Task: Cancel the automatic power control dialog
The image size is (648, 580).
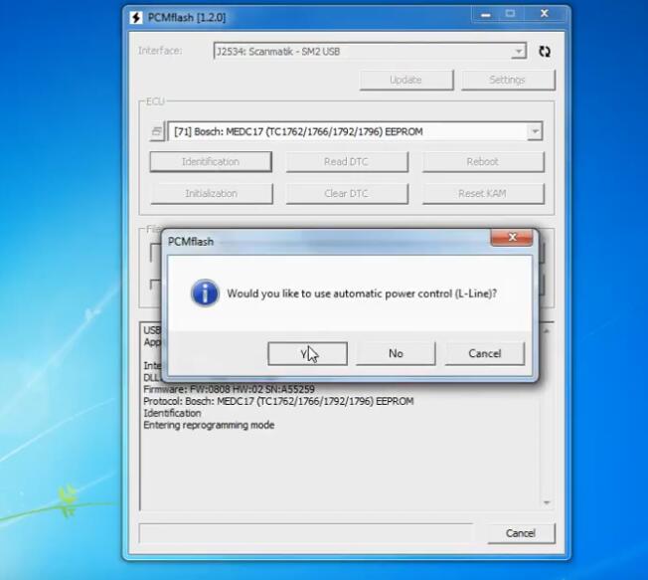Action: (485, 354)
